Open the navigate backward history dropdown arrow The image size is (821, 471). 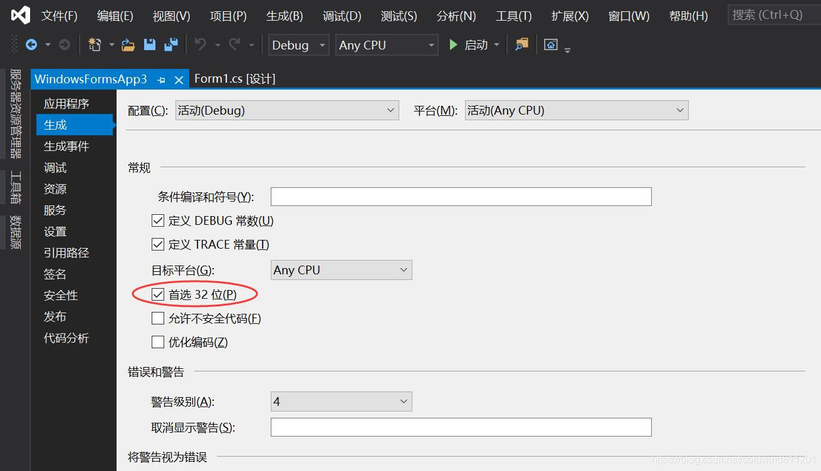48,45
